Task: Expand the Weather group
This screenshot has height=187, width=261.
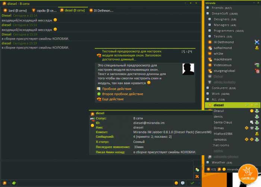Action: 208,162
